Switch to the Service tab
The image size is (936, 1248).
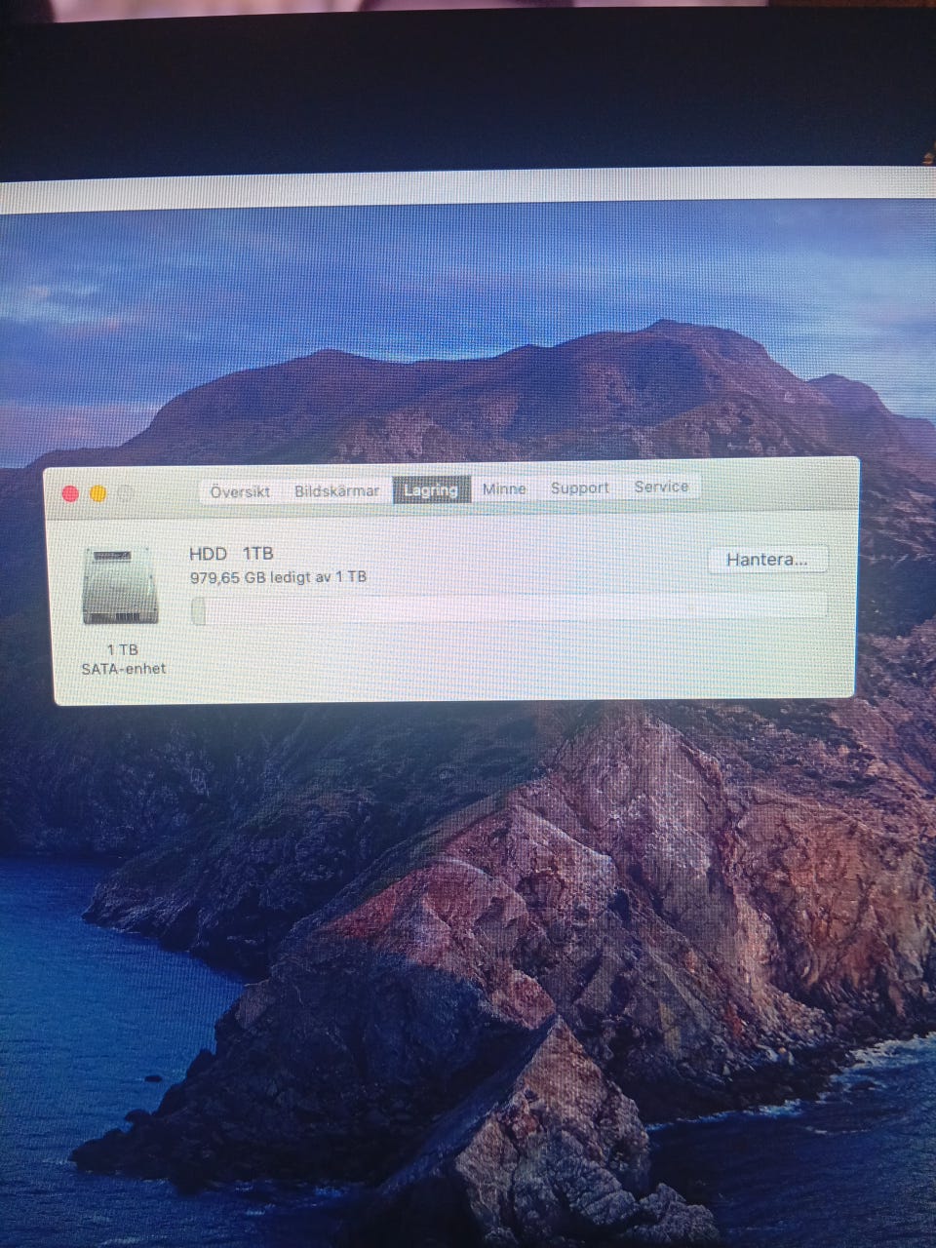click(661, 487)
